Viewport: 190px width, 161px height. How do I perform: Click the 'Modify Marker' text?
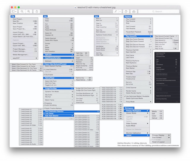(x=101, y=48)
